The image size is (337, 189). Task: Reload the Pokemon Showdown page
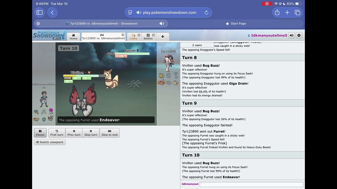tap(206, 13)
